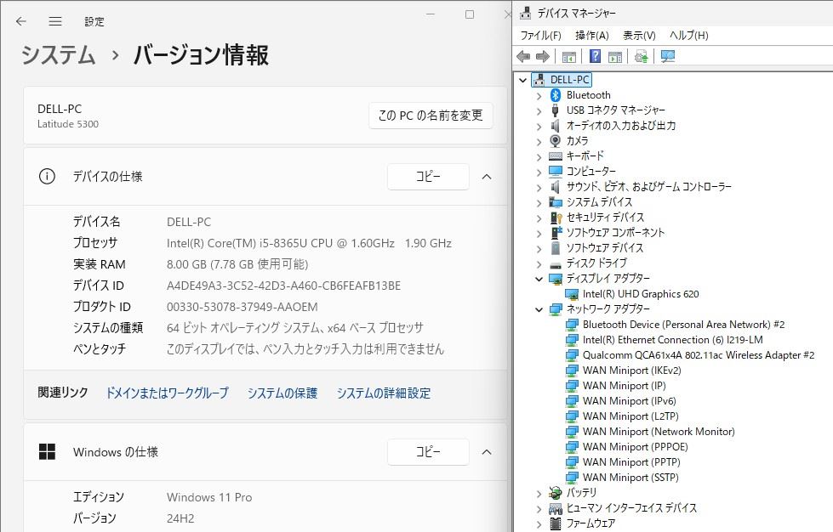Collapse the ディスプレイ アダプター node
This screenshot has width=833, height=532.
[539, 279]
